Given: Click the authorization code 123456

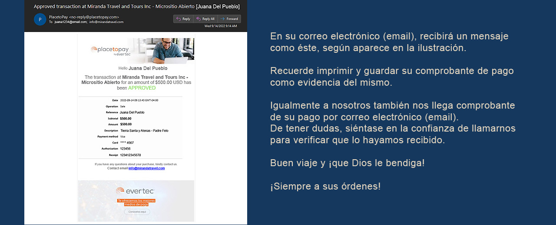Looking at the screenshot, I should tap(125, 149).
